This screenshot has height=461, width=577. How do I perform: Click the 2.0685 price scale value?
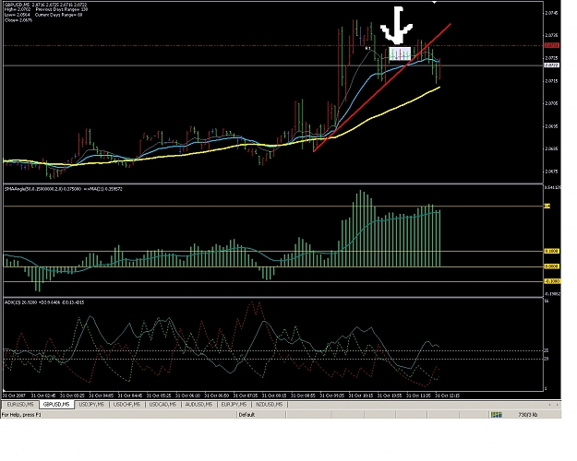pos(551,148)
